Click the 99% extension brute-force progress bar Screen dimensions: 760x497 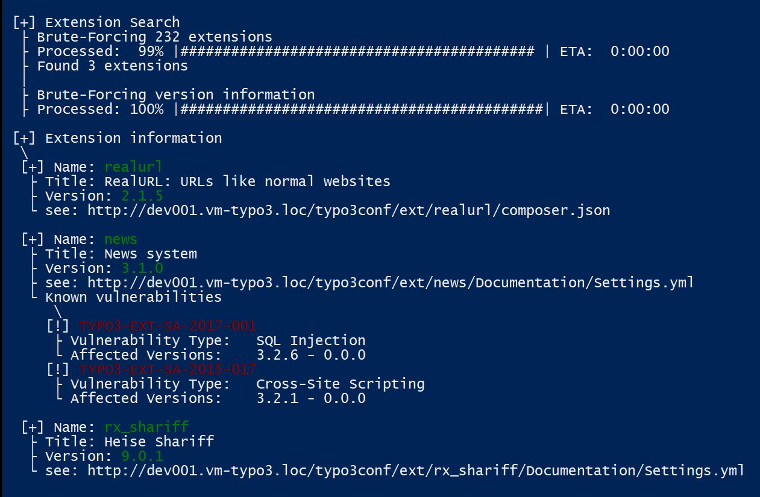pos(357,52)
